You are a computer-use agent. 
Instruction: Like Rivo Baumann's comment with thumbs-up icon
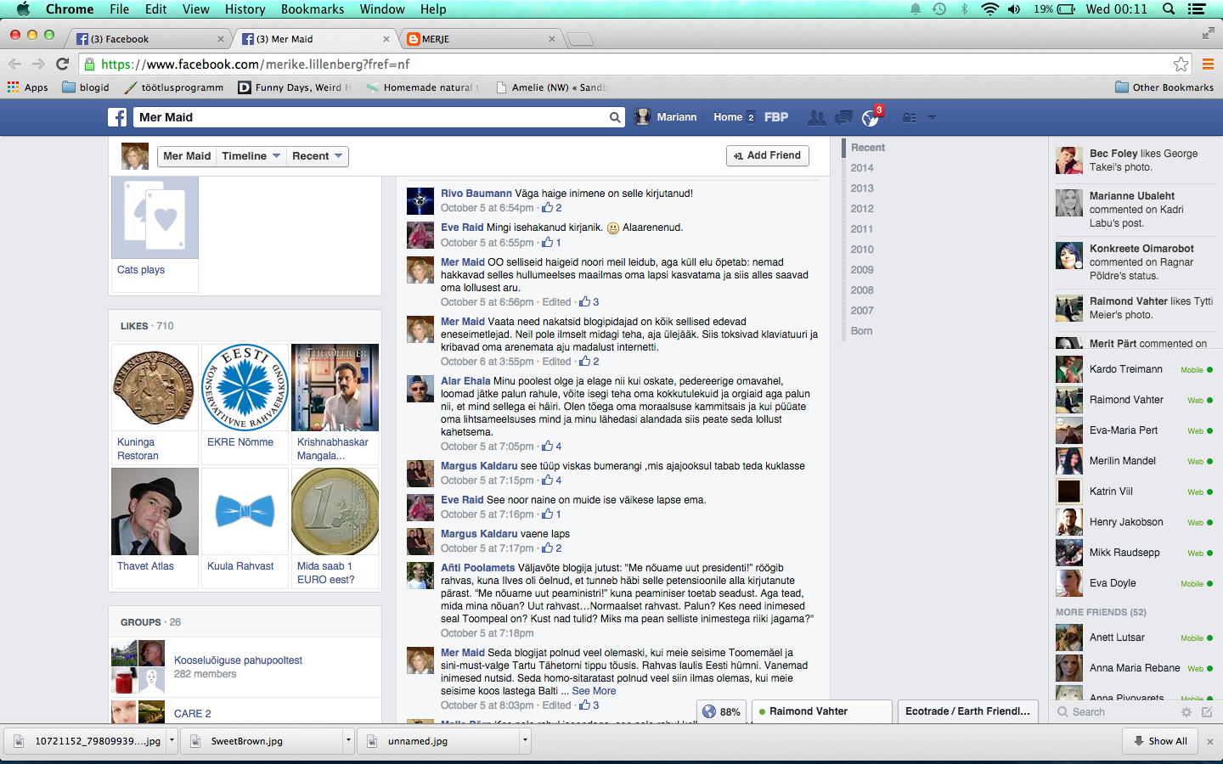pos(547,207)
